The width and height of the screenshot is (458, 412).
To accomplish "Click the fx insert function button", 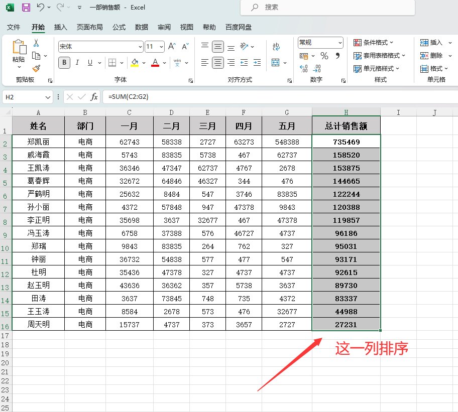I will coord(94,97).
